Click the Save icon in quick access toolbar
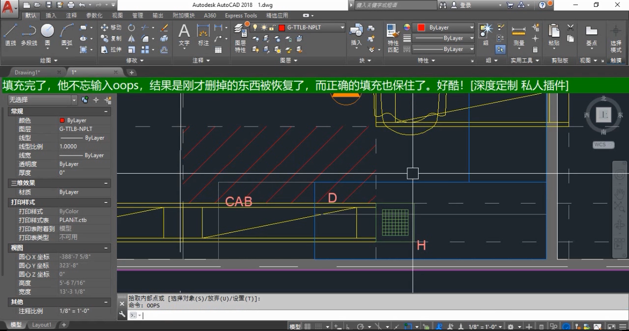 pyautogui.click(x=49, y=5)
